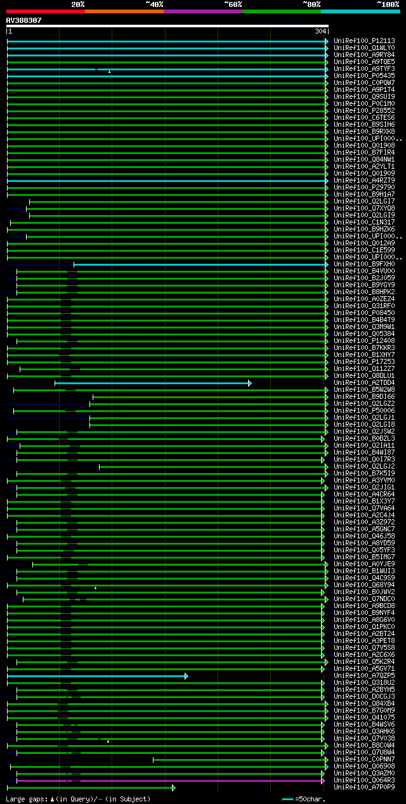Click the short green alignment bar for A7P0P9

click(91, 788)
